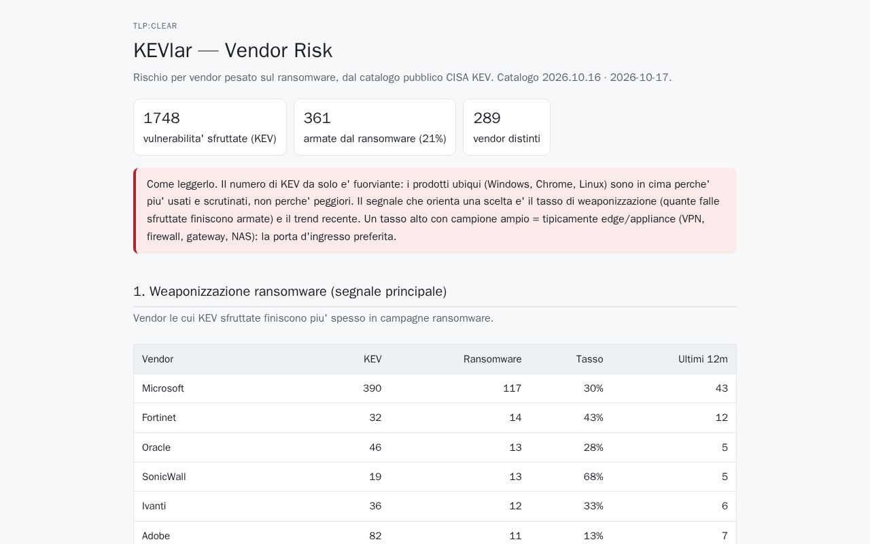Viewport: 870px width, 544px height.
Task: Click the description "Vendor le cui KEV sfruttate…"
Action: 313,318
